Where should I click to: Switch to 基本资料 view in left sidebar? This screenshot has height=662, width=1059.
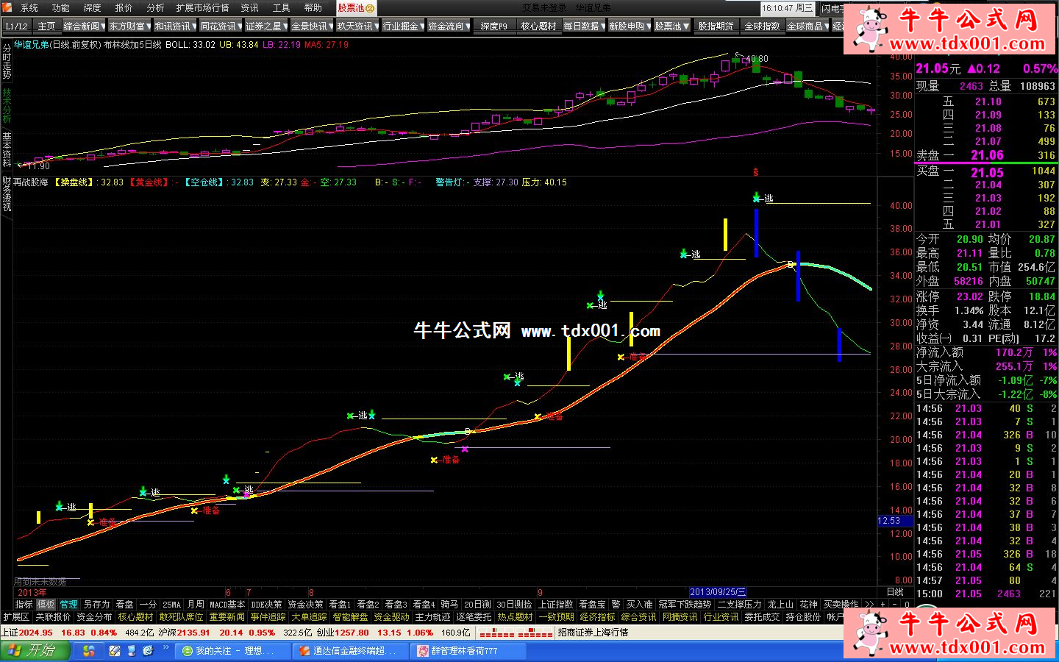[7, 150]
